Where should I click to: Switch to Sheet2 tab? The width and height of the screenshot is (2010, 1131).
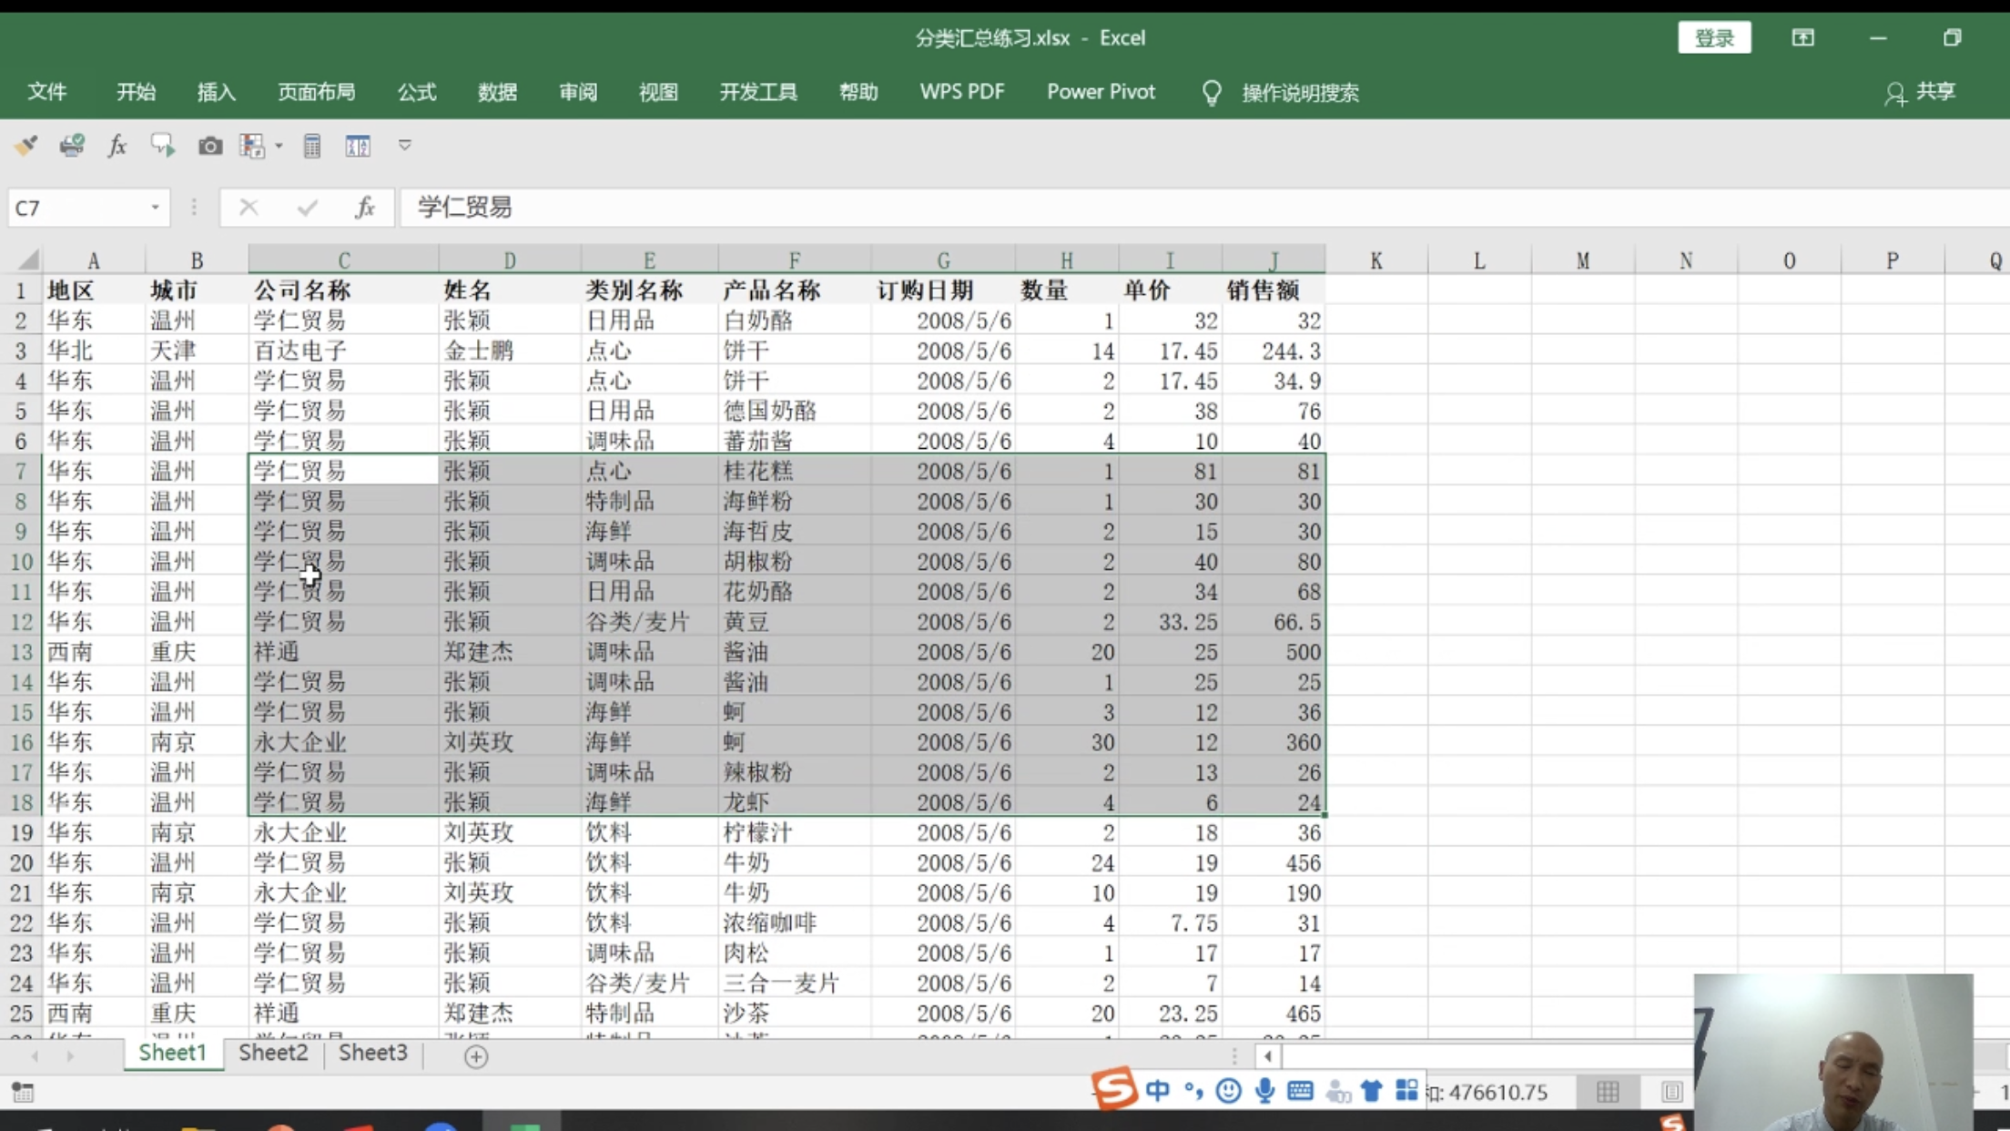coord(273,1053)
